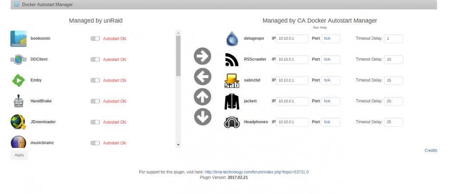
Task: Click the HandBrake container name
Action: [41, 101]
